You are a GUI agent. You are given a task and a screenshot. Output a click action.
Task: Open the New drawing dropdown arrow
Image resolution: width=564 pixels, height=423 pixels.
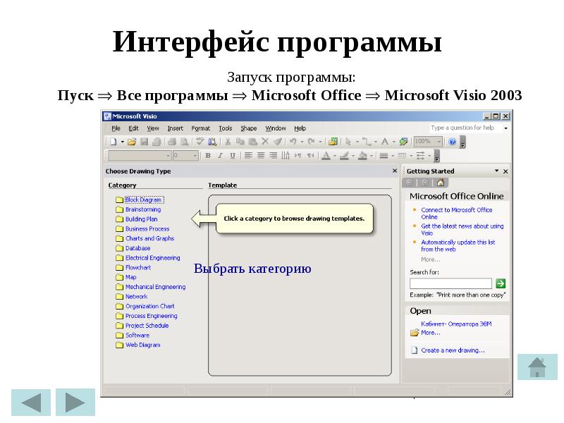tap(122, 142)
